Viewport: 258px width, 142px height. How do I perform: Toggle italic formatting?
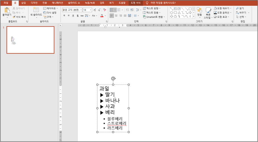[x=69, y=16]
